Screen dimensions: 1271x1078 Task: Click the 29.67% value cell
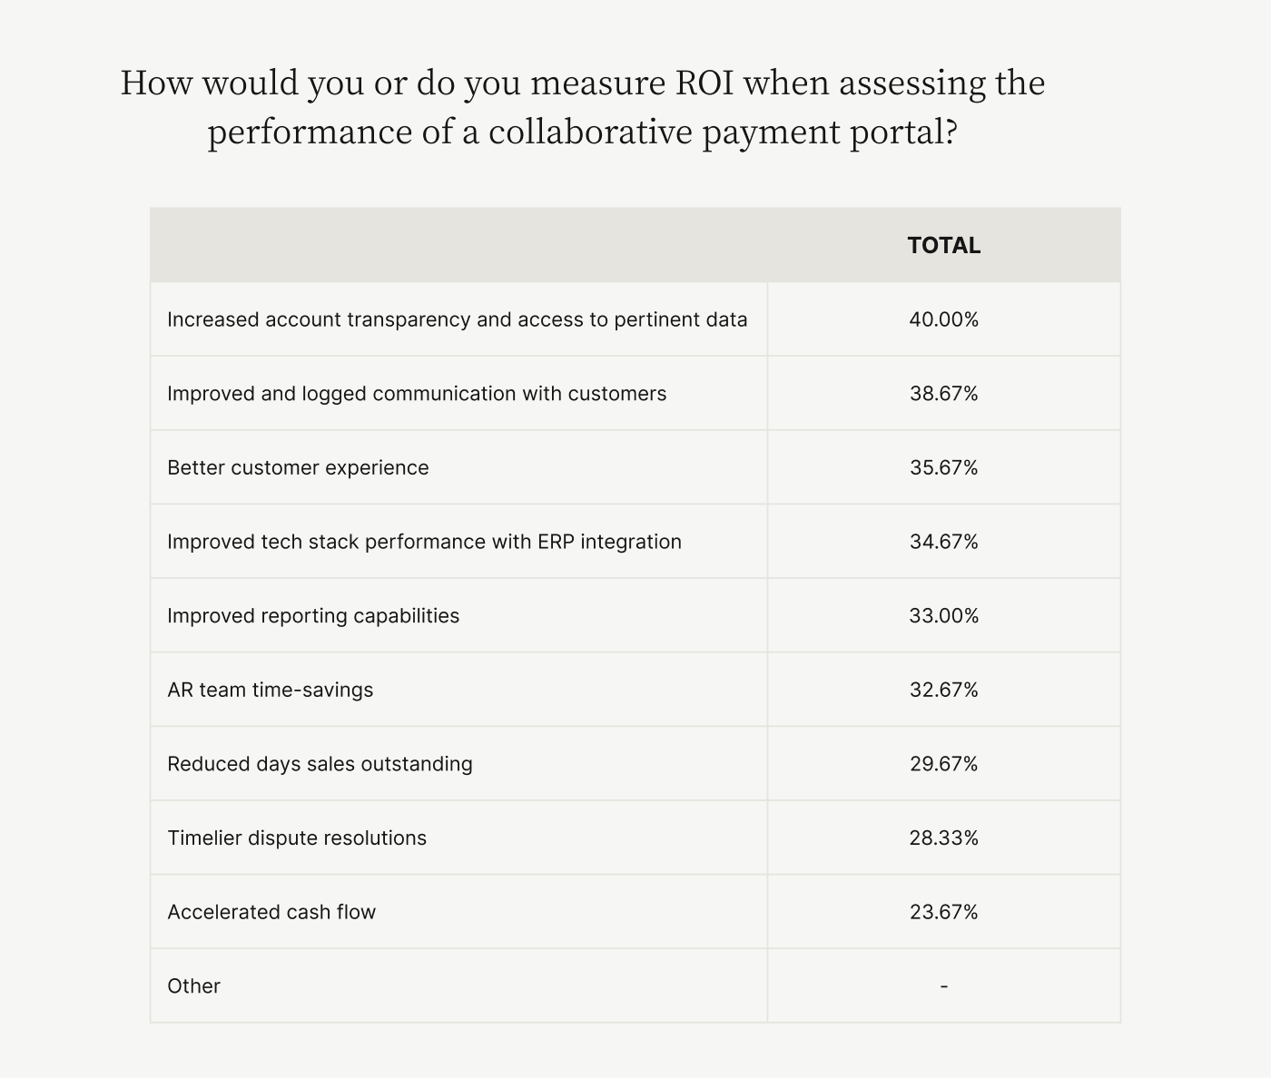tap(943, 764)
